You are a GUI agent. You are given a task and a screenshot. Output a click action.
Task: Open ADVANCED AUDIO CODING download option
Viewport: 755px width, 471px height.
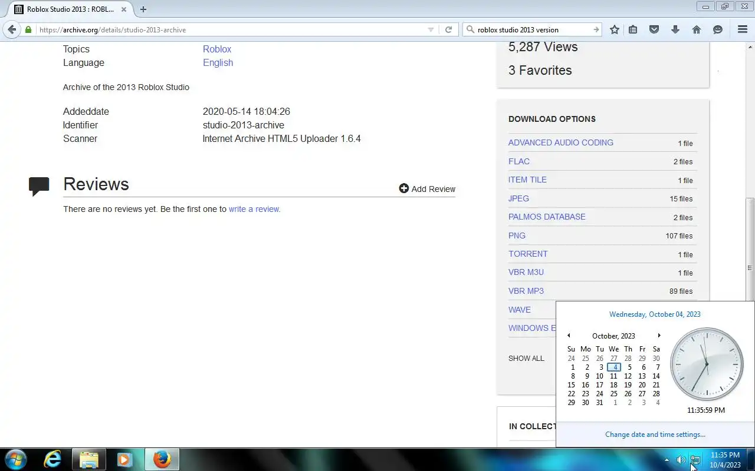[561, 142]
